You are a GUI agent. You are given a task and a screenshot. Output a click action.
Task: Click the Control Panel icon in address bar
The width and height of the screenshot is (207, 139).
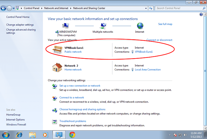(x=17, y=8)
